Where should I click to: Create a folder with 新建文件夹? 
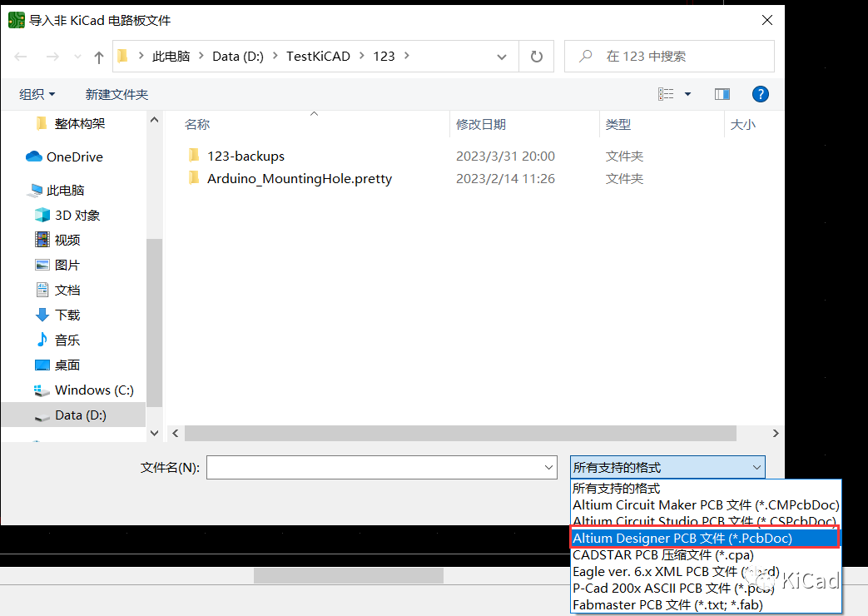tap(117, 95)
